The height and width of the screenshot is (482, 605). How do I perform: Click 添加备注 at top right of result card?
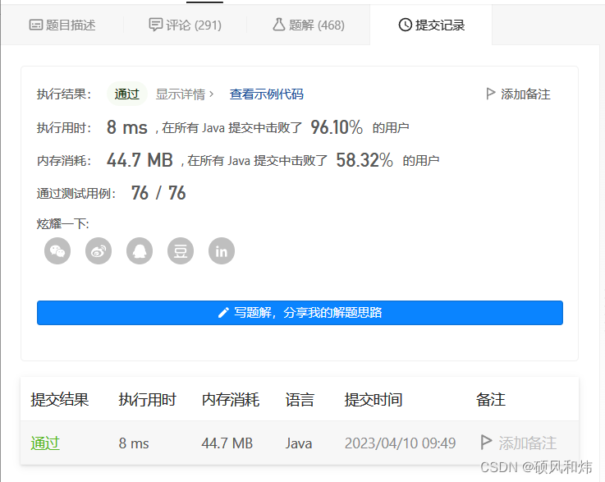[518, 94]
